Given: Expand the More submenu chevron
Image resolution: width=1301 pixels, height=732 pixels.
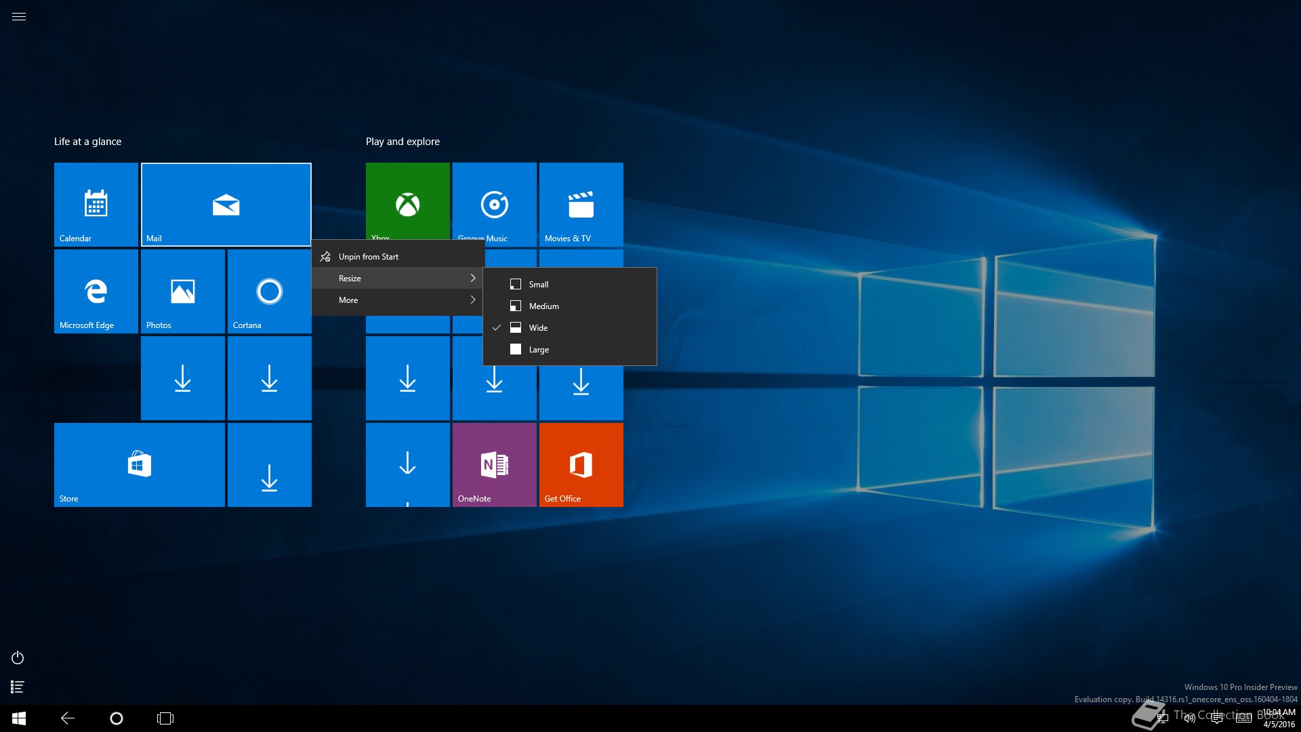Looking at the screenshot, I should 473,300.
